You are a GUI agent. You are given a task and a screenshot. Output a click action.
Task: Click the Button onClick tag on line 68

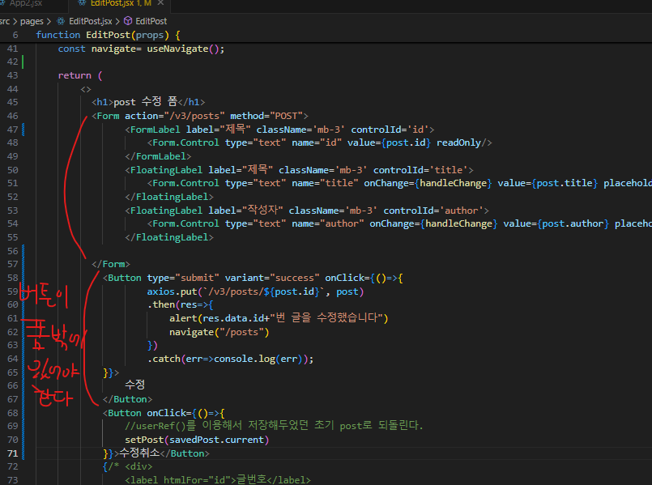pos(164,413)
